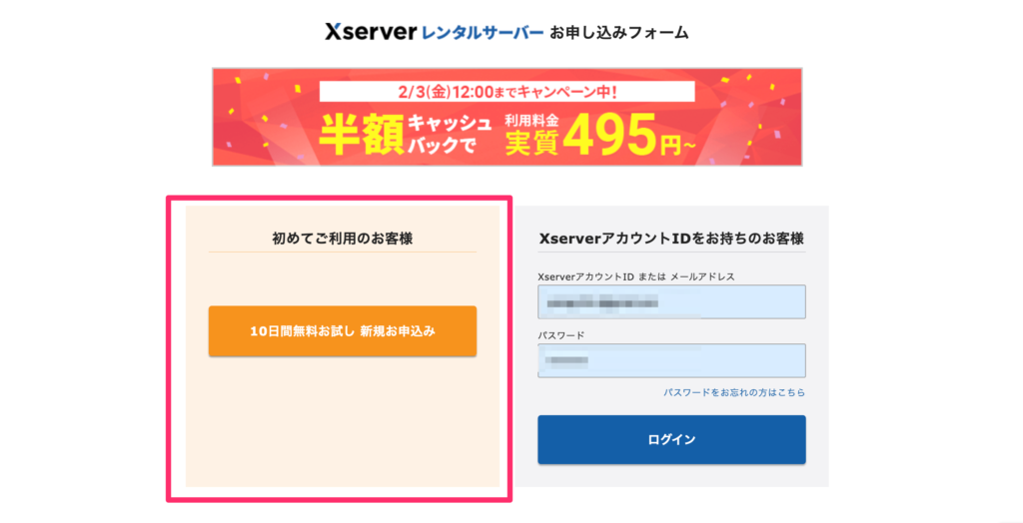Click the XserverアカウントID または メールアドレス label
Image resolution: width=1023 pixels, height=523 pixels.
click(x=636, y=276)
